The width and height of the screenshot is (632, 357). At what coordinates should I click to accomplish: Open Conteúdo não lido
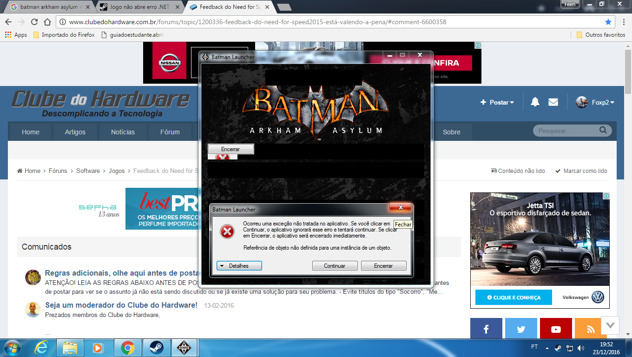518,171
